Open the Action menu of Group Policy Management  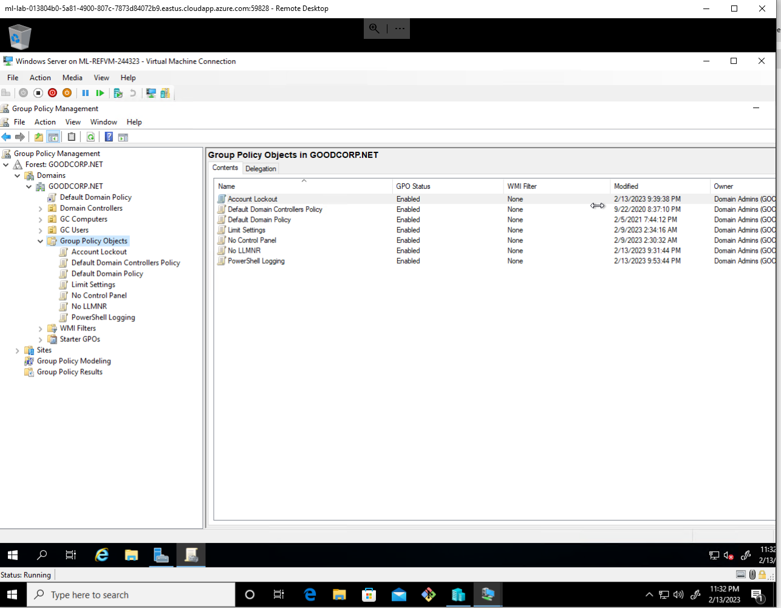45,122
